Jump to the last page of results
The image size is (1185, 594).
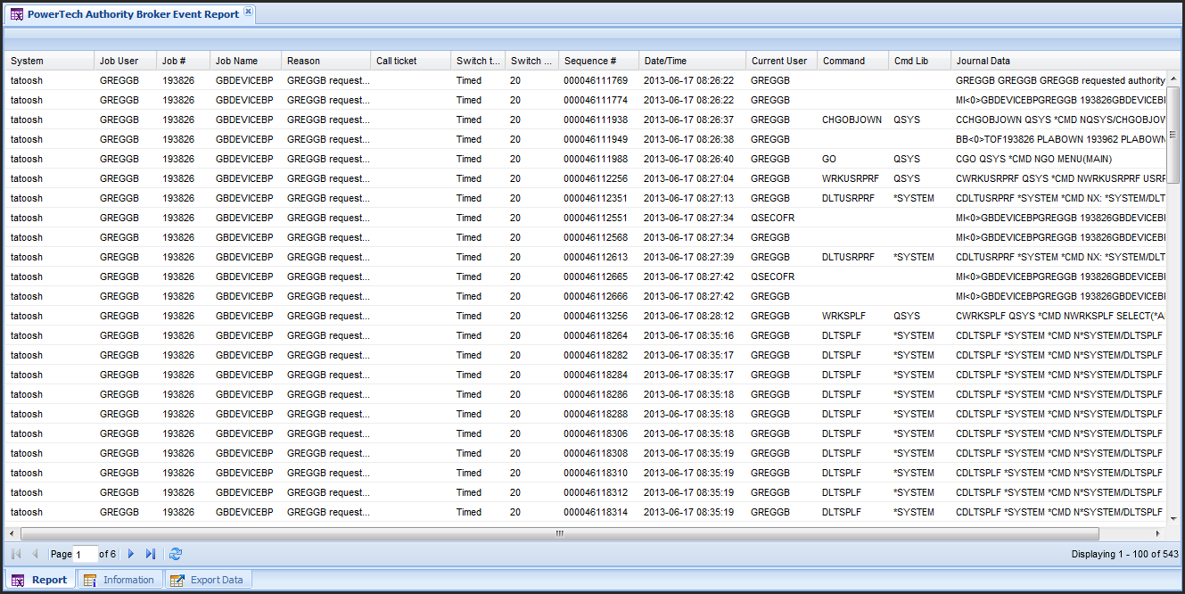point(151,554)
